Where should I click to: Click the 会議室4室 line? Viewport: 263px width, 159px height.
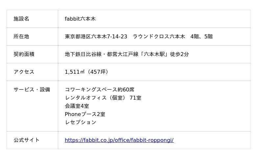[x=77, y=106]
